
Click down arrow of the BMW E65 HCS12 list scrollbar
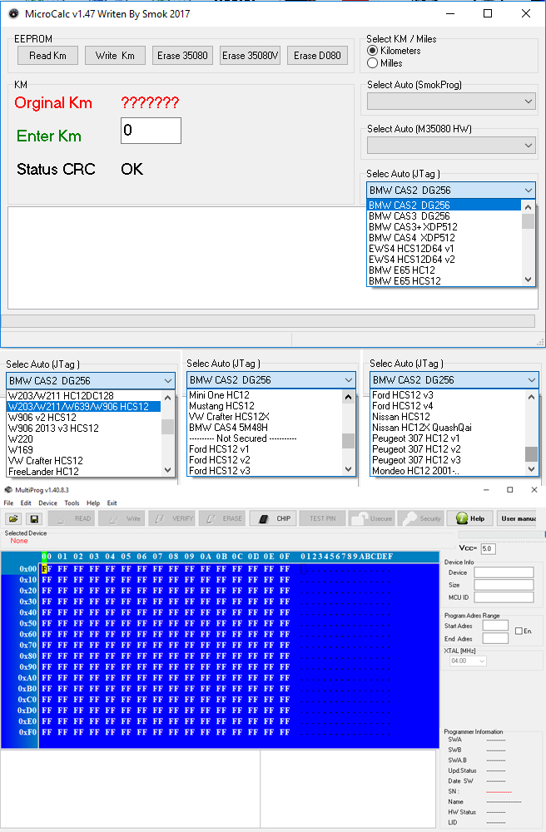click(528, 280)
